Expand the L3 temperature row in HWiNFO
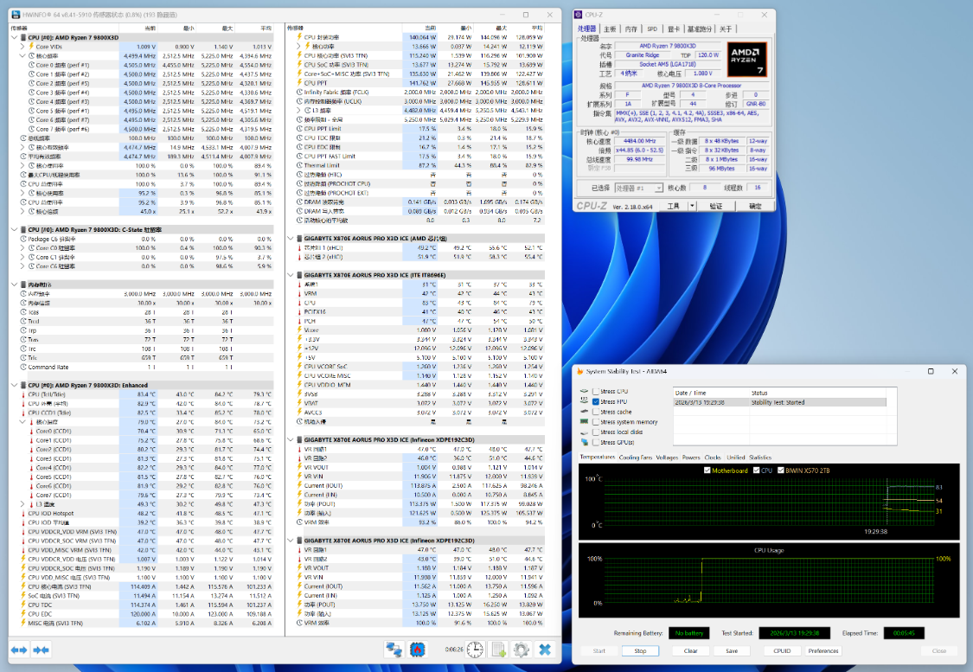Viewport: 973px width, 672px height. [x=22, y=504]
